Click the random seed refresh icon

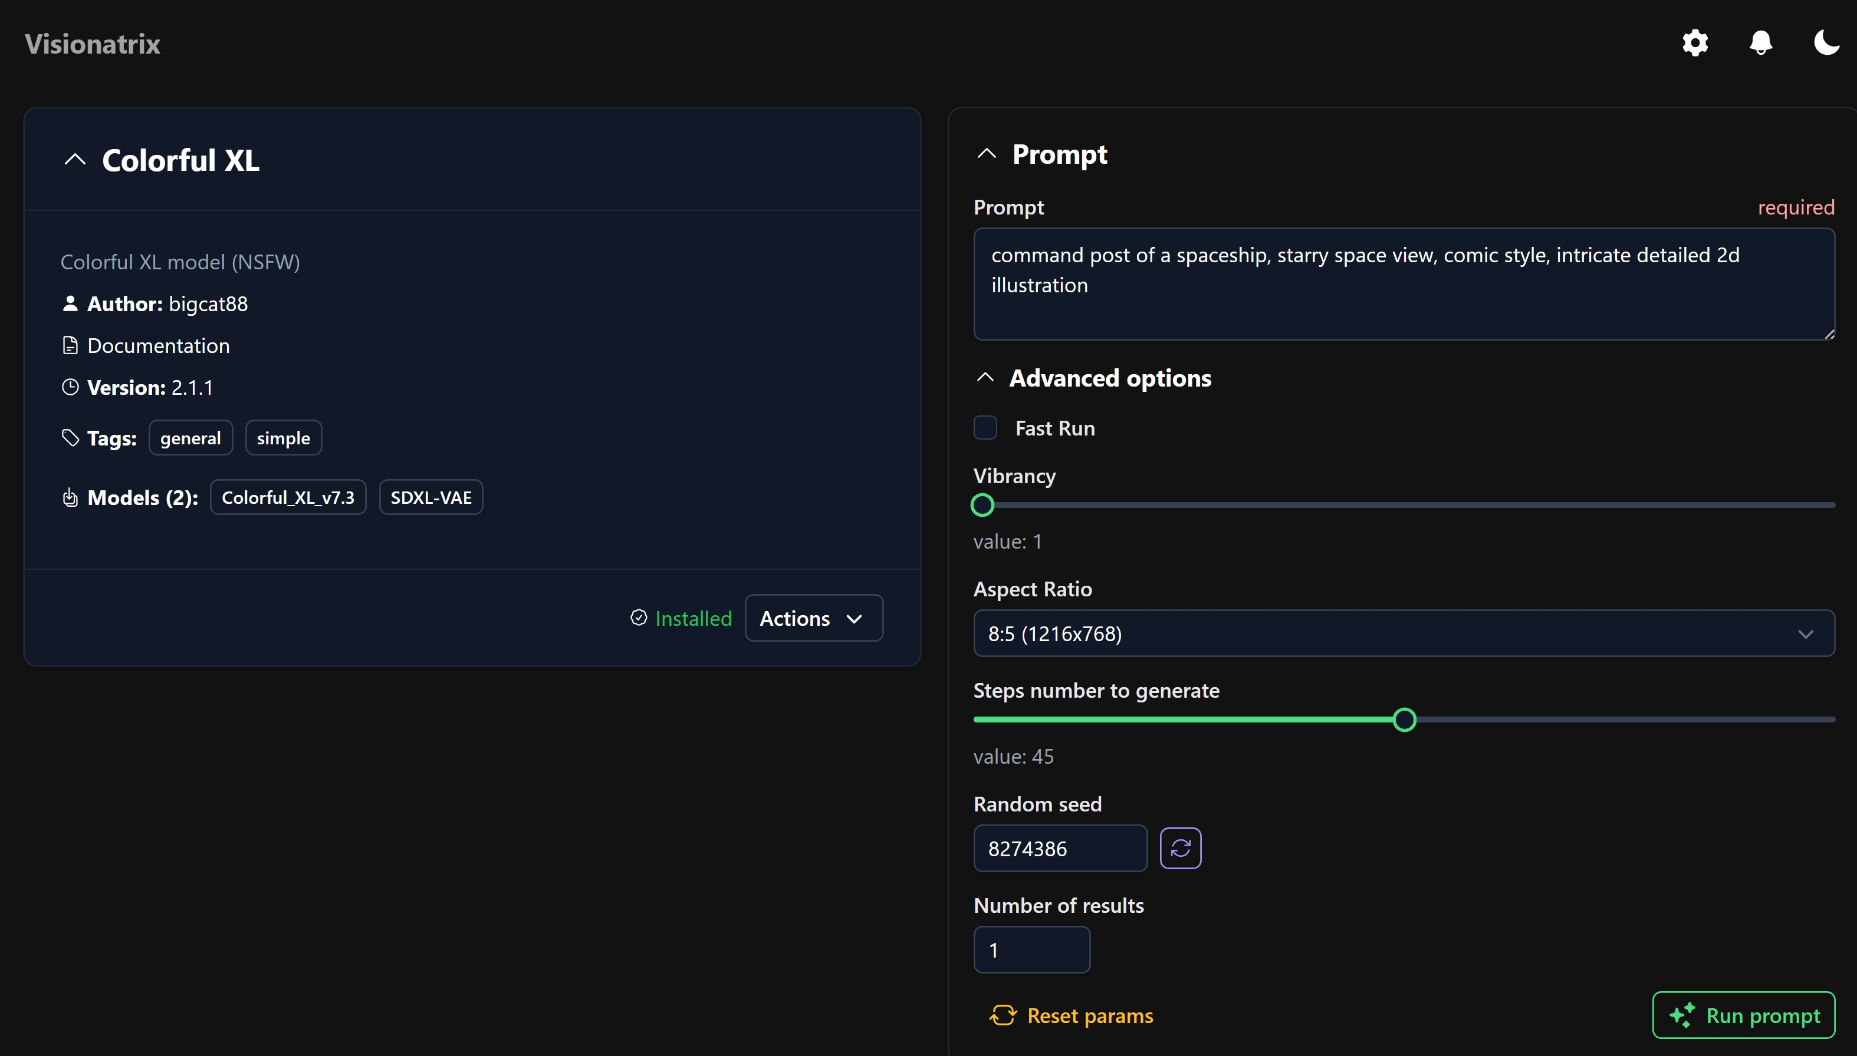click(x=1181, y=848)
